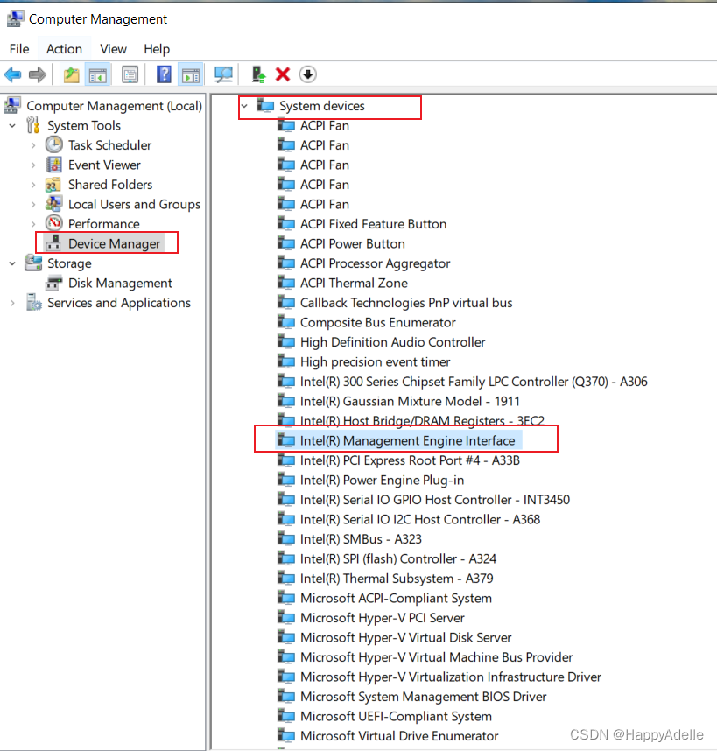The image size is (717, 751).
Task: Toggle the Show/Hide Console Tree icon
Action: click(98, 74)
